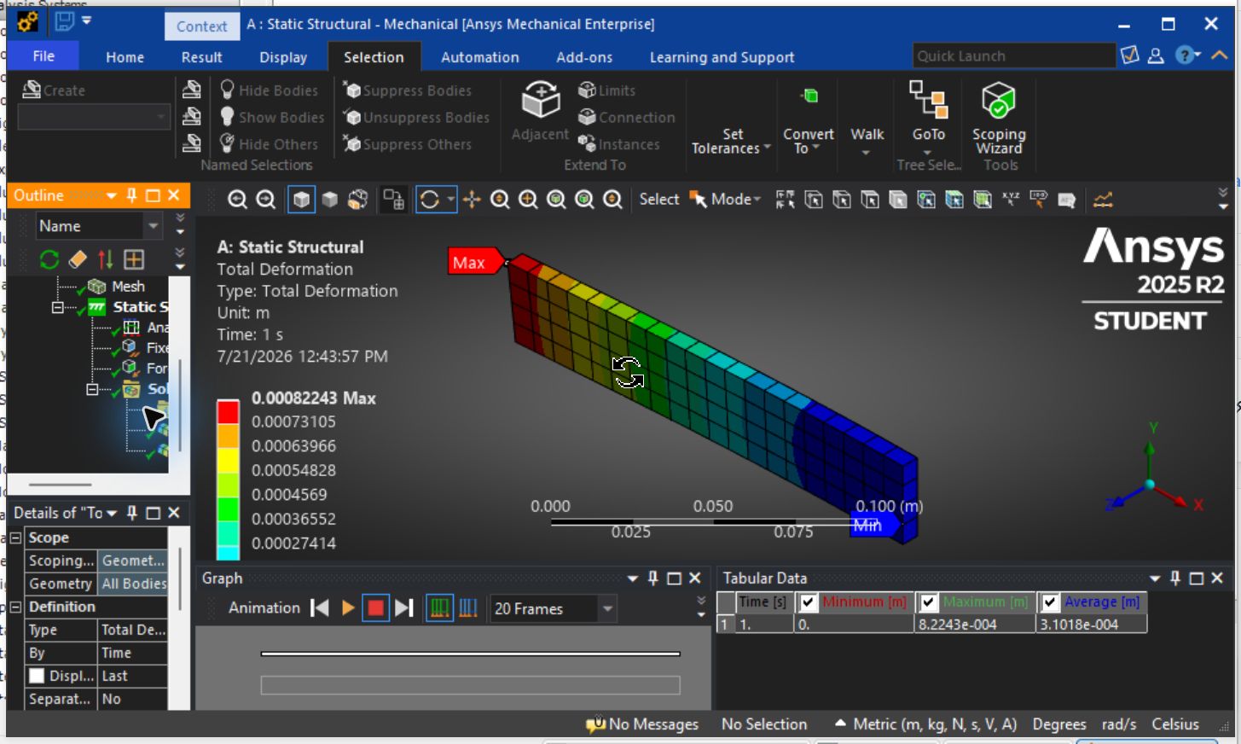1241x744 pixels.
Task: Click the GoTo tree selection icon
Action: [928, 99]
